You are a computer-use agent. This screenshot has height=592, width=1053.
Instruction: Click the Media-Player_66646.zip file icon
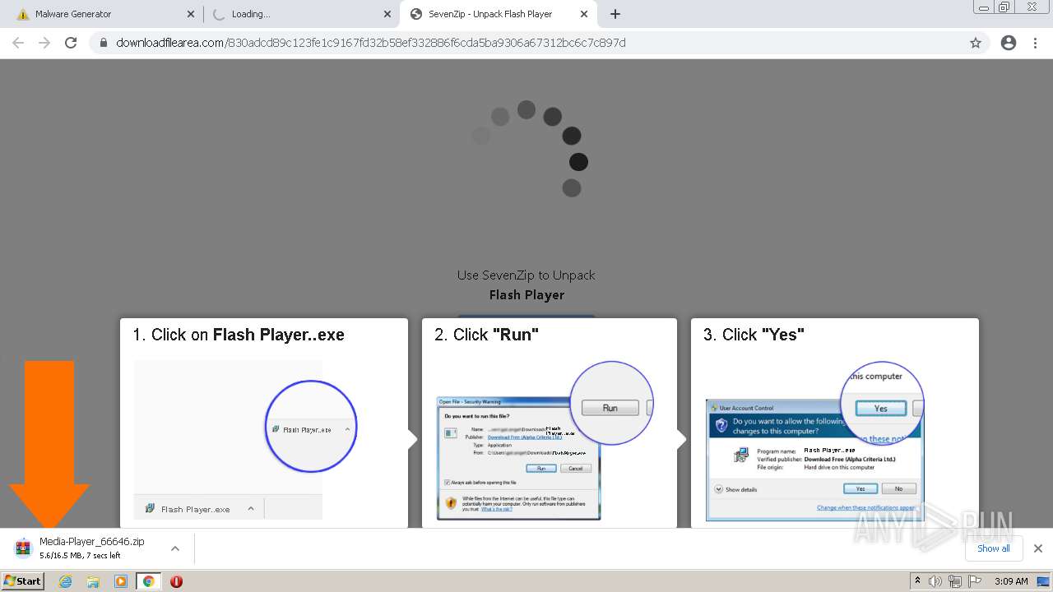[x=23, y=548]
